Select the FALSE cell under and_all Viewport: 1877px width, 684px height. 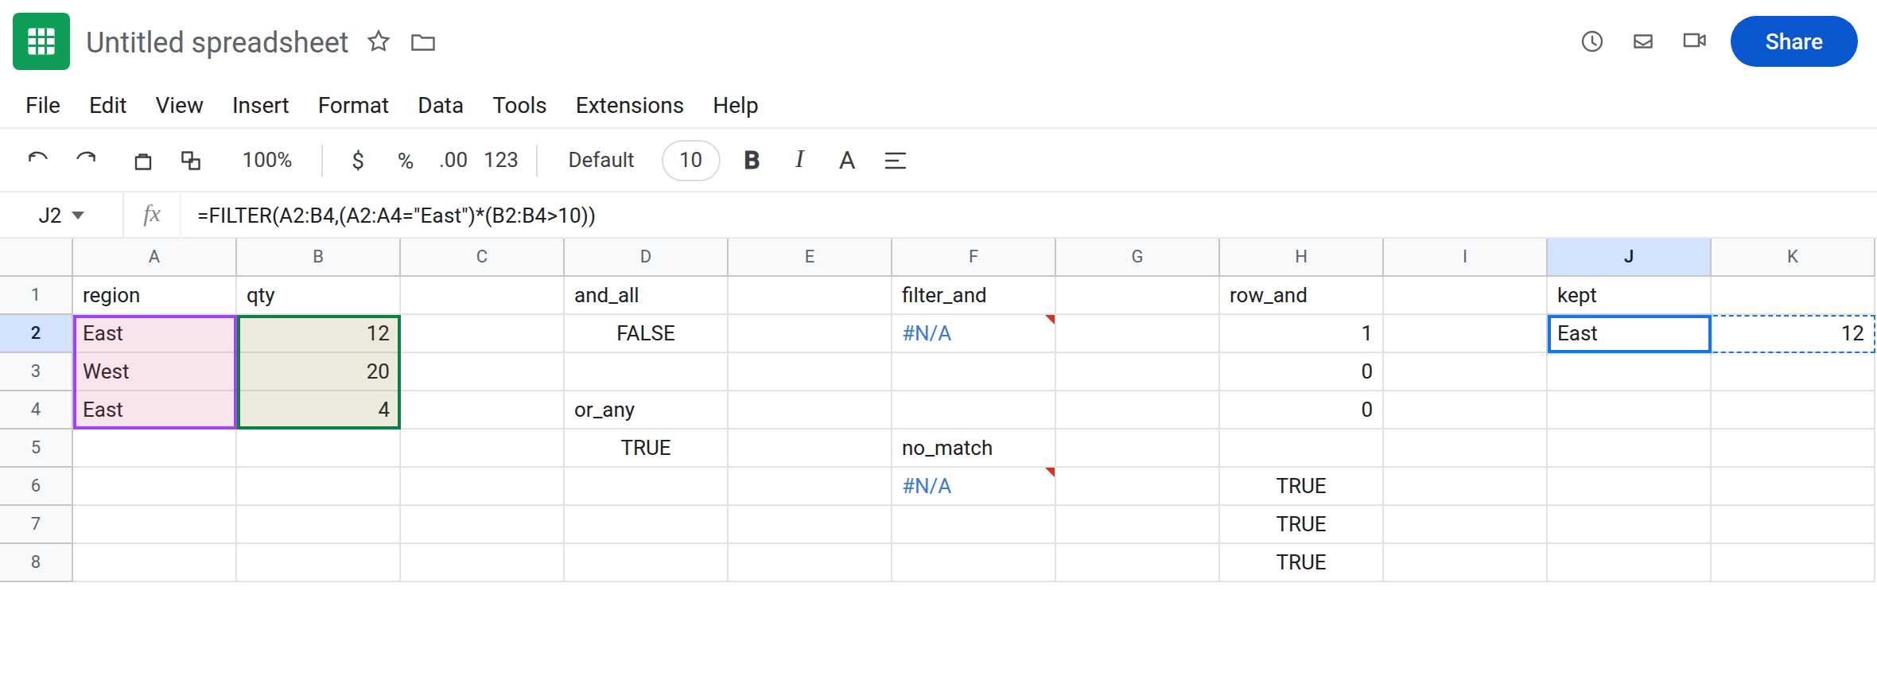click(646, 333)
